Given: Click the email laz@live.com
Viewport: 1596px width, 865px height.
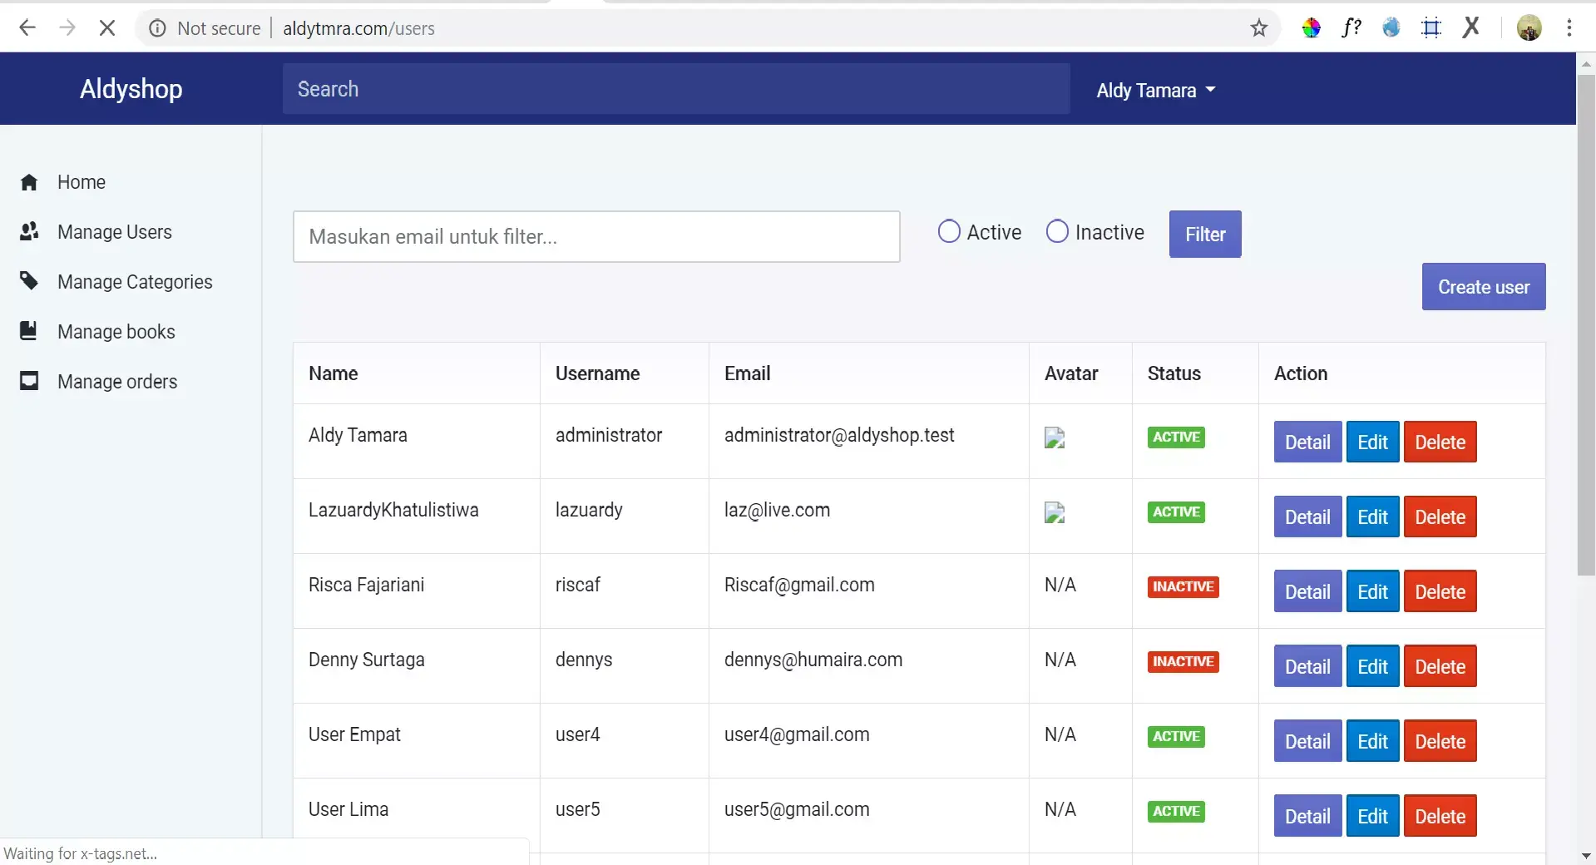Looking at the screenshot, I should click(777, 510).
